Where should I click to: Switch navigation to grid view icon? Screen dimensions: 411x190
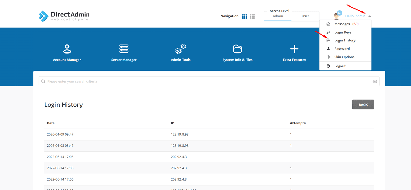click(245, 16)
